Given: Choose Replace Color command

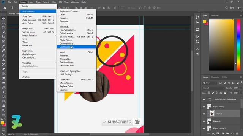Looking at the screenshot, I should (76, 87).
